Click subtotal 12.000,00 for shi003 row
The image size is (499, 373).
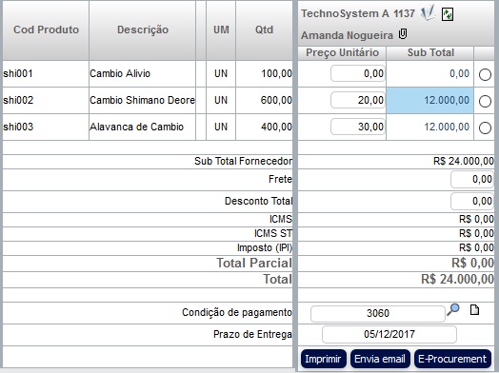pyautogui.click(x=429, y=128)
